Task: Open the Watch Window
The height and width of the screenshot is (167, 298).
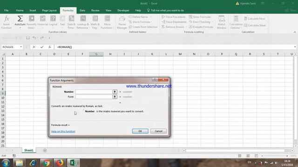Action: 222,22
